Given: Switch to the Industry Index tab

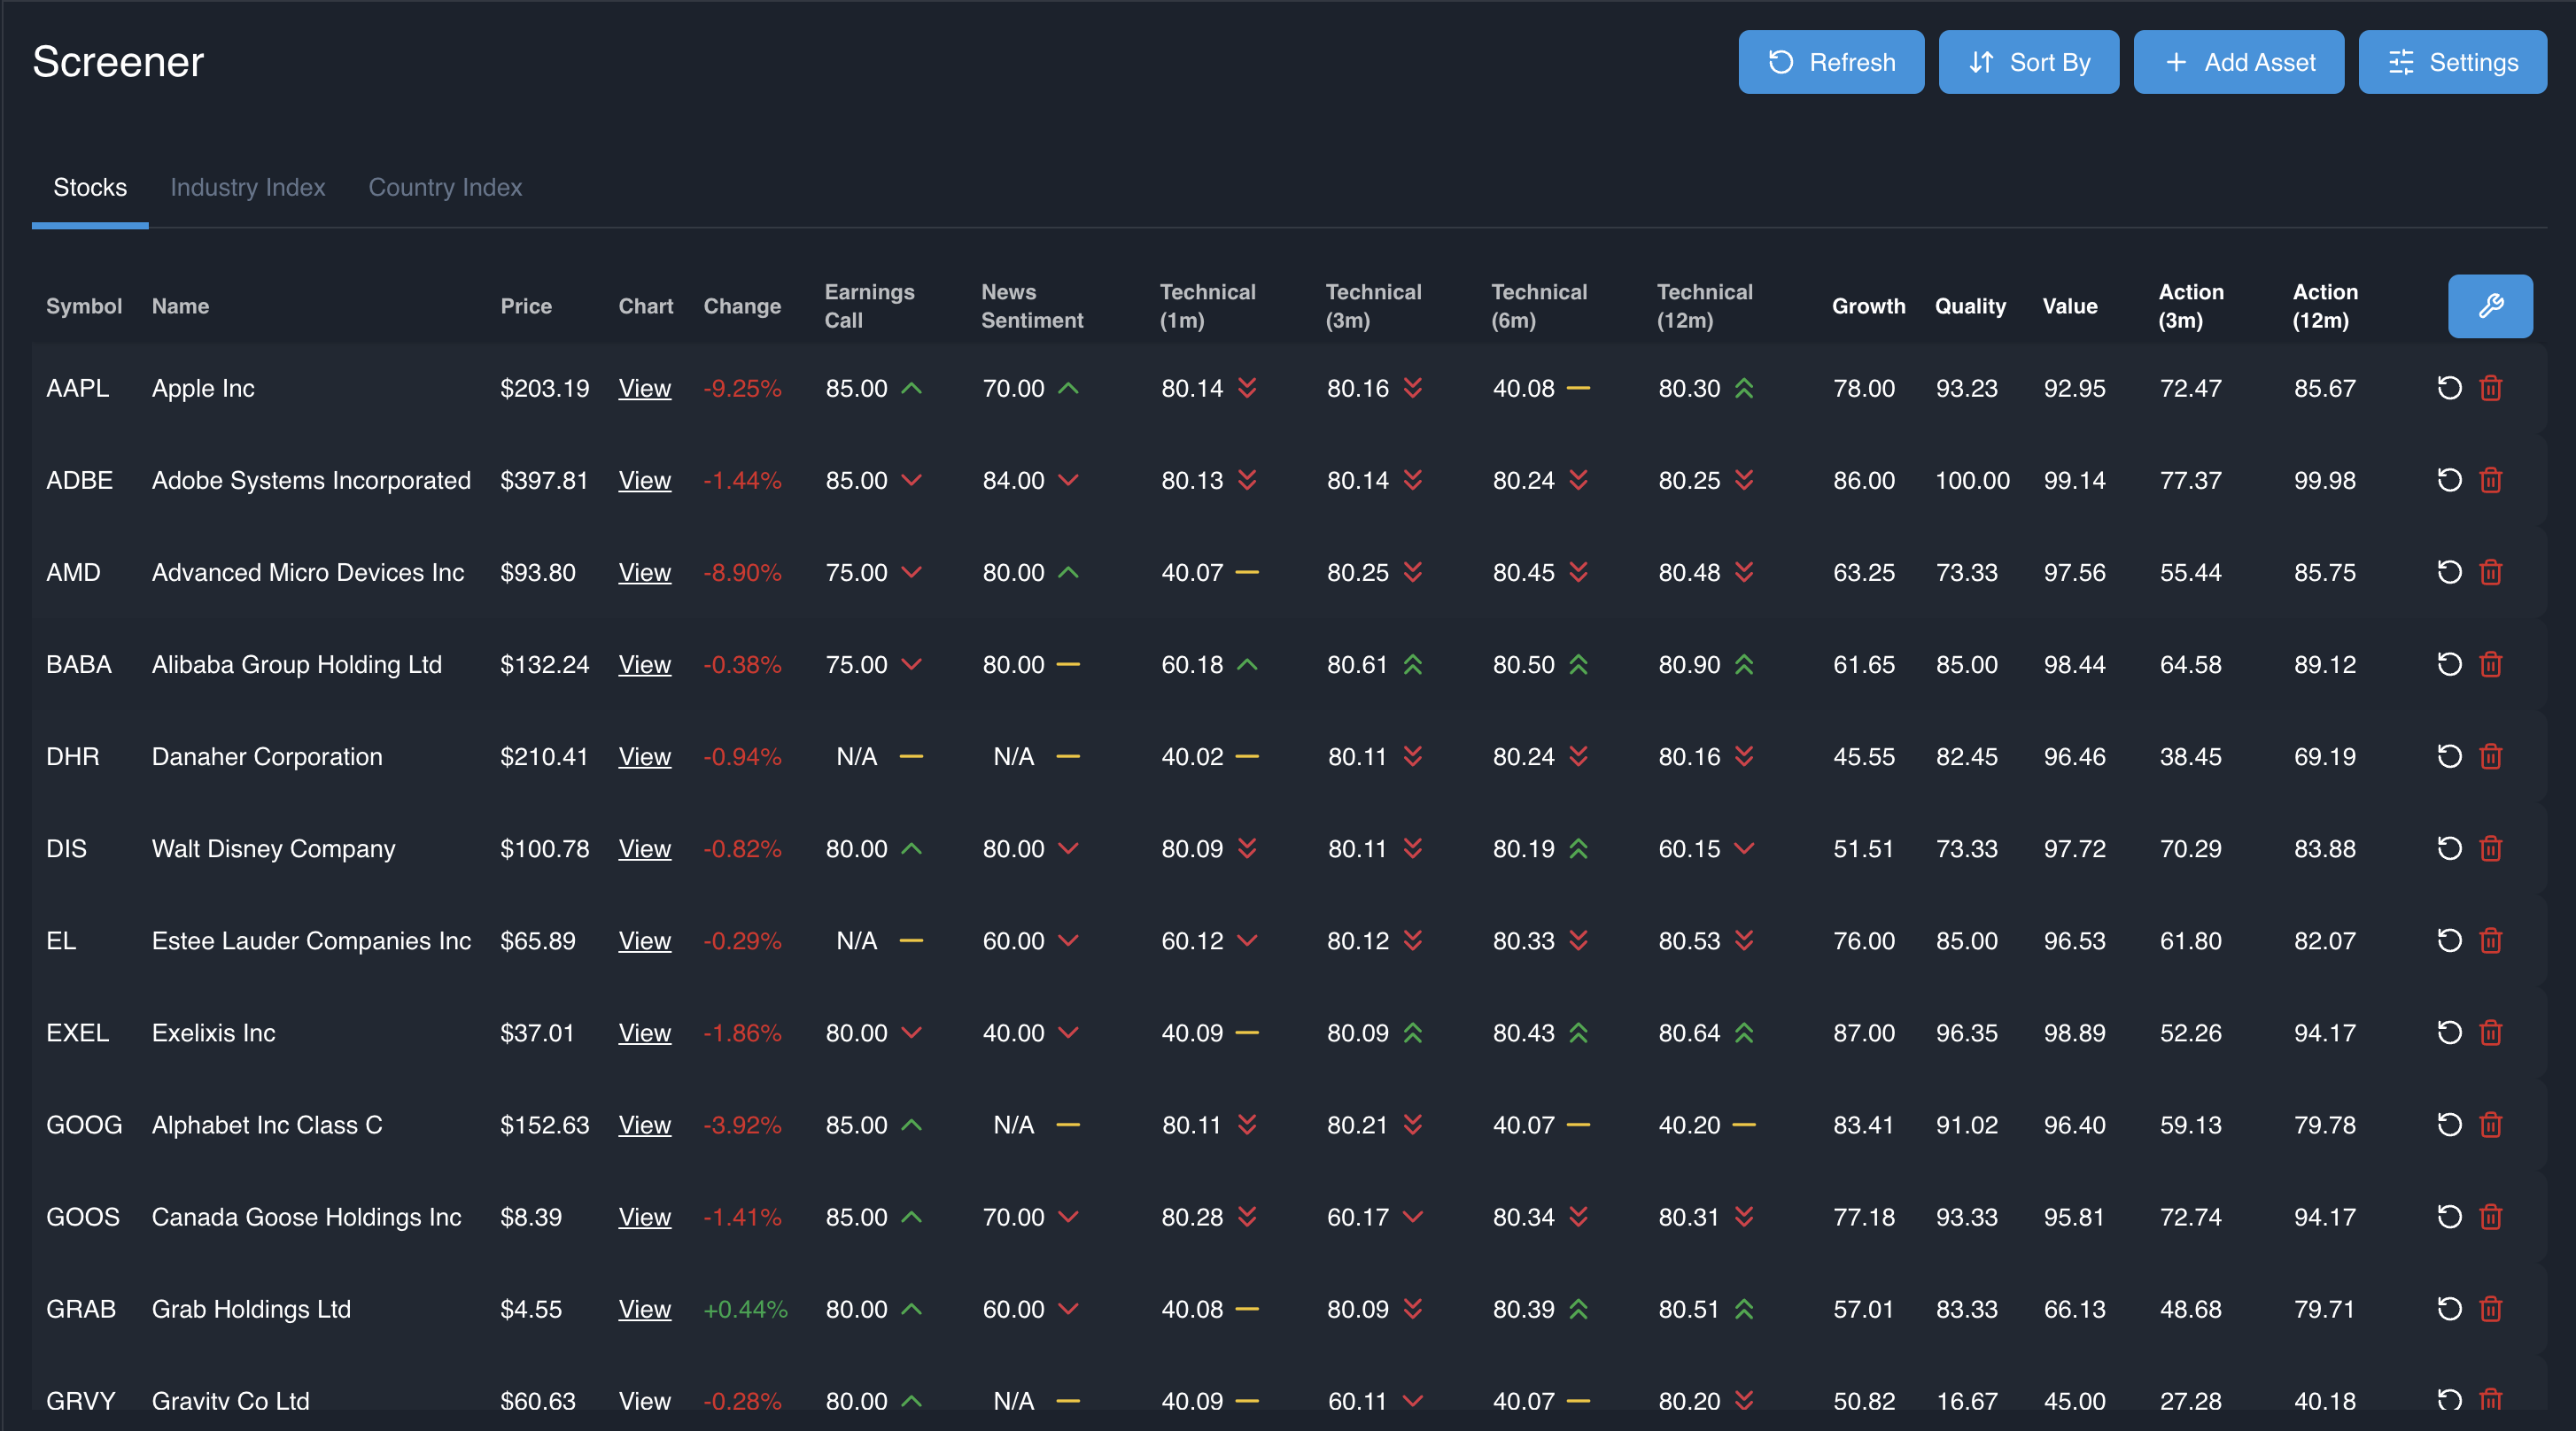Looking at the screenshot, I should [x=247, y=188].
